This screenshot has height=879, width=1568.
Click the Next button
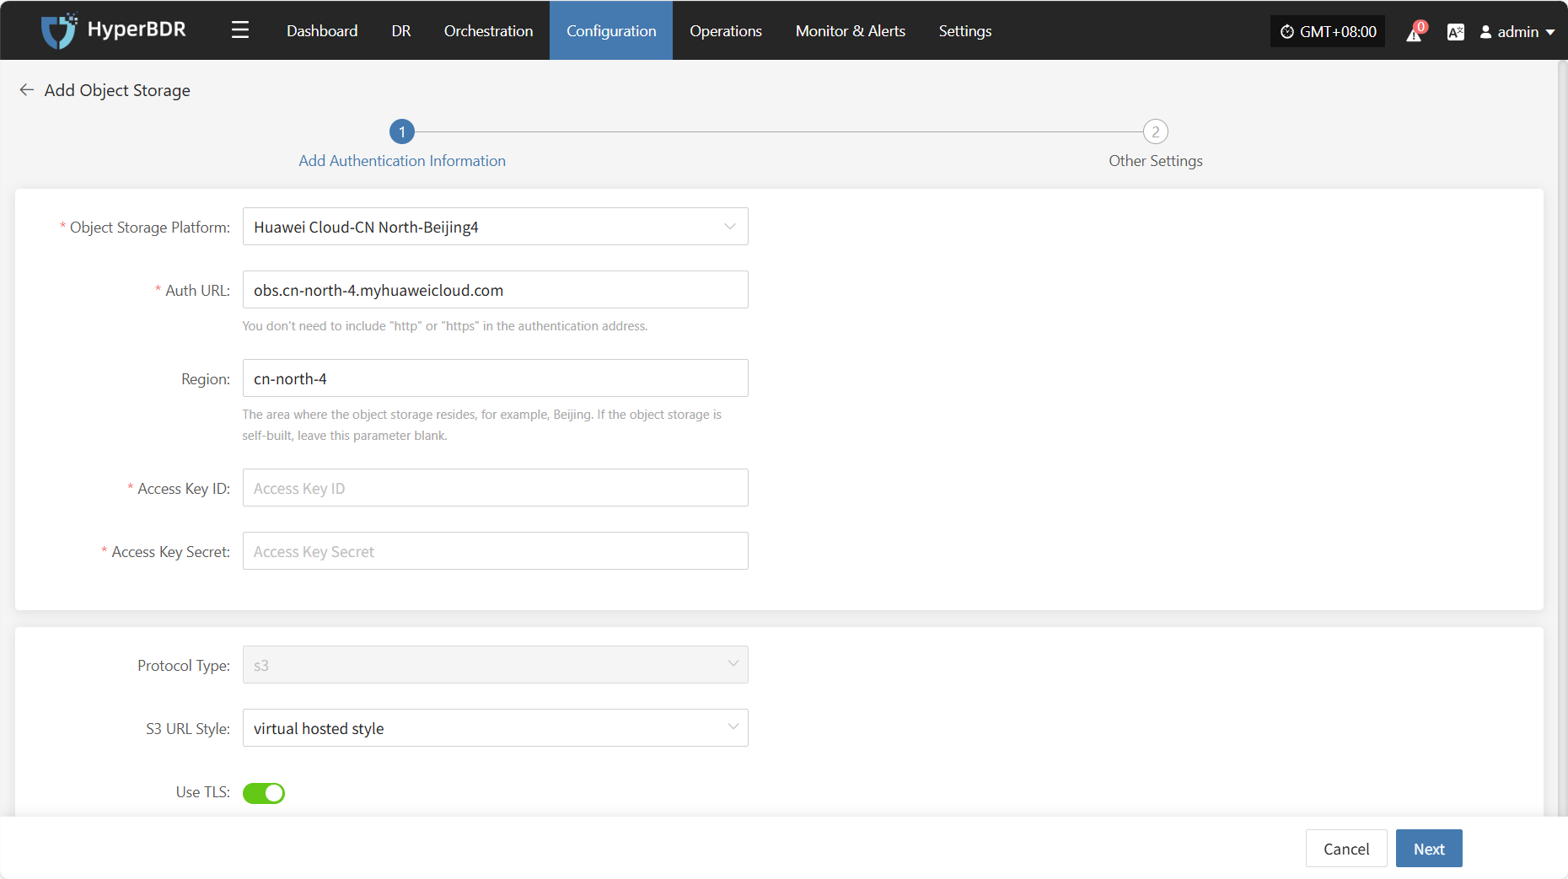click(1429, 849)
